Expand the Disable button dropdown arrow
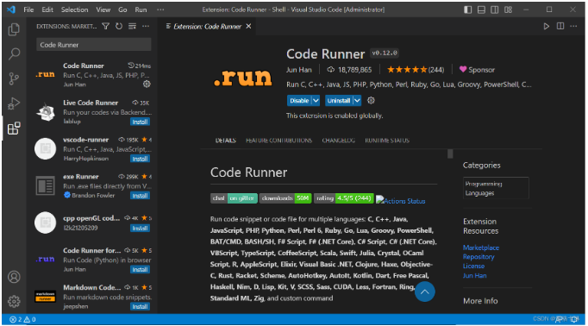 316,101
